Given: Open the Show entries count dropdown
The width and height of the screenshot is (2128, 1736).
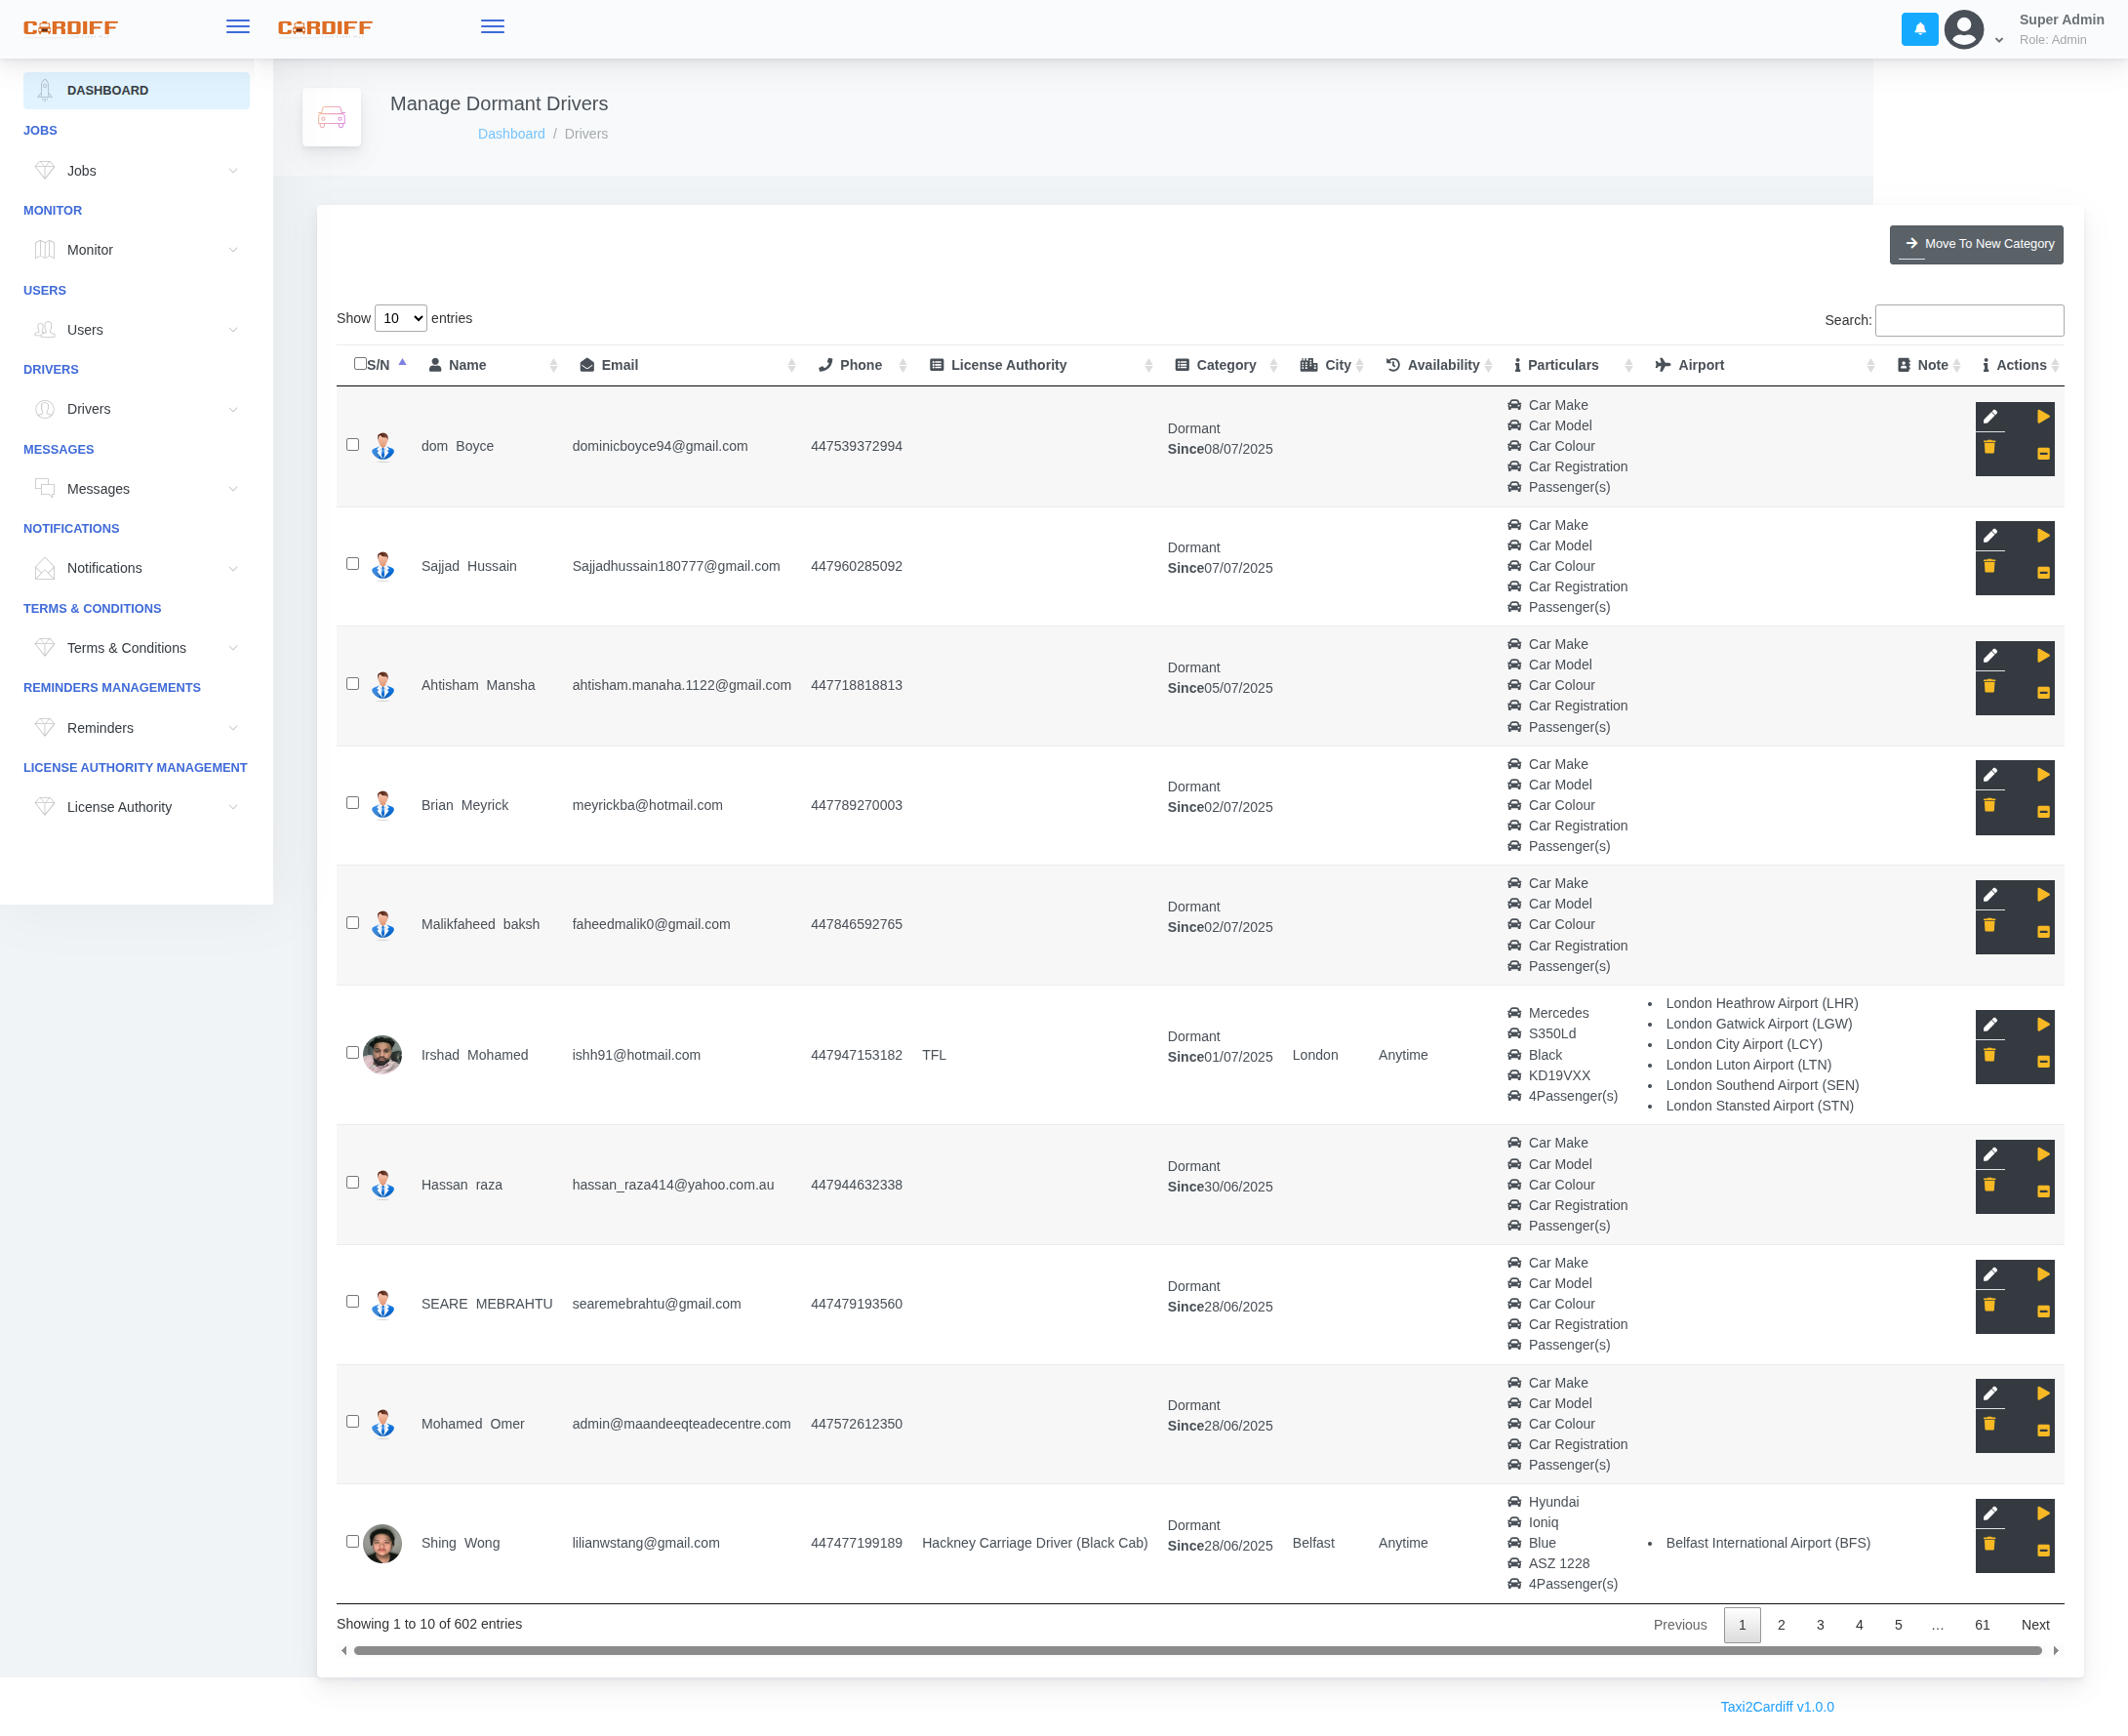Looking at the screenshot, I should [x=400, y=318].
